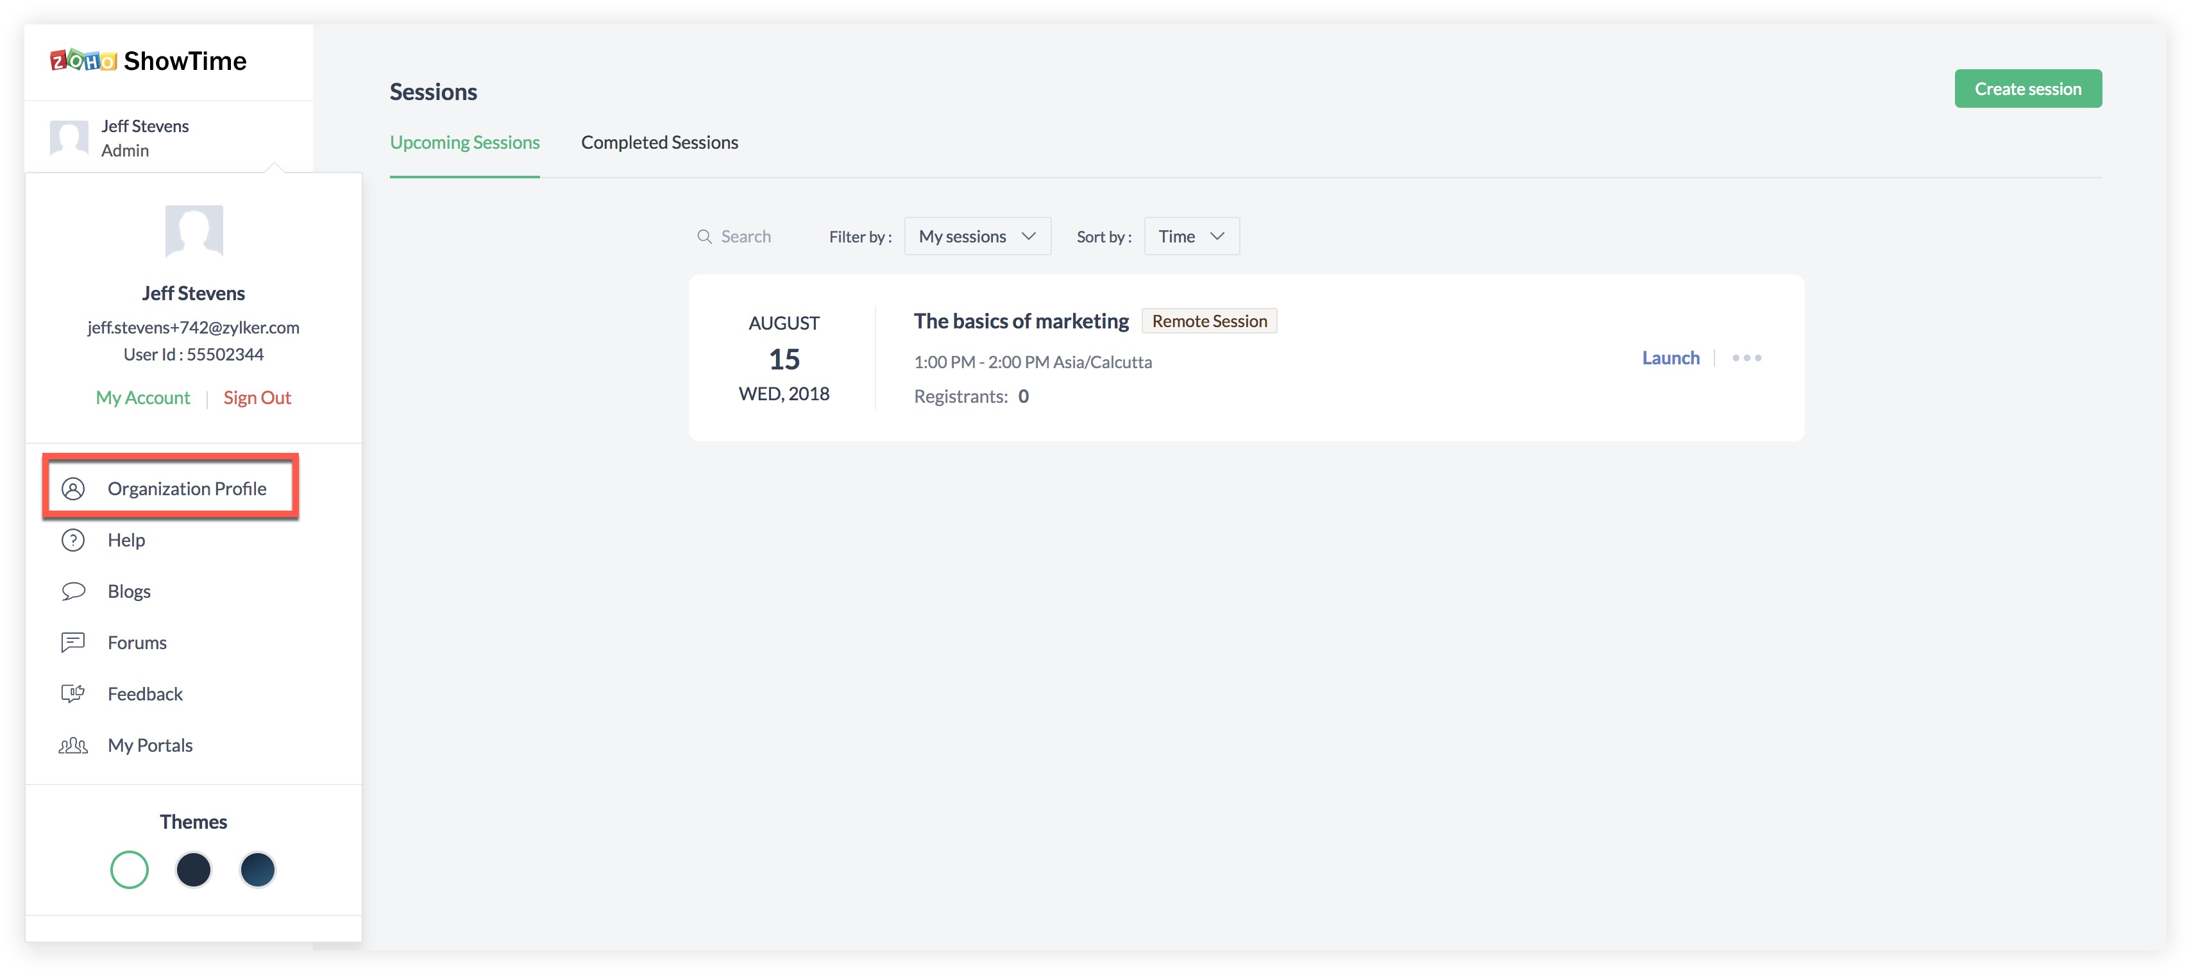Click the Blogs speech bubble icon
Viewport: 2191px width, 975px height.
pyautogui.click(x=73, y=591)
